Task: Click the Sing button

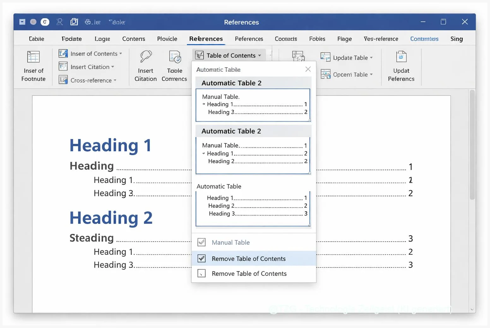Action: click(x=456, y=39)
